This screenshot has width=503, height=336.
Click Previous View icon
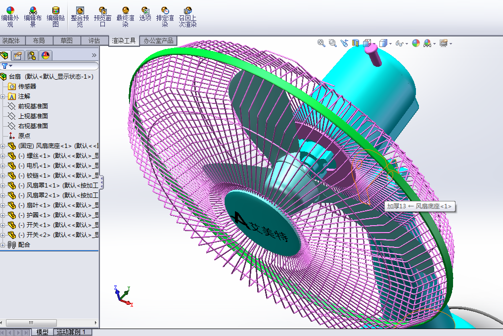(344, 43)
